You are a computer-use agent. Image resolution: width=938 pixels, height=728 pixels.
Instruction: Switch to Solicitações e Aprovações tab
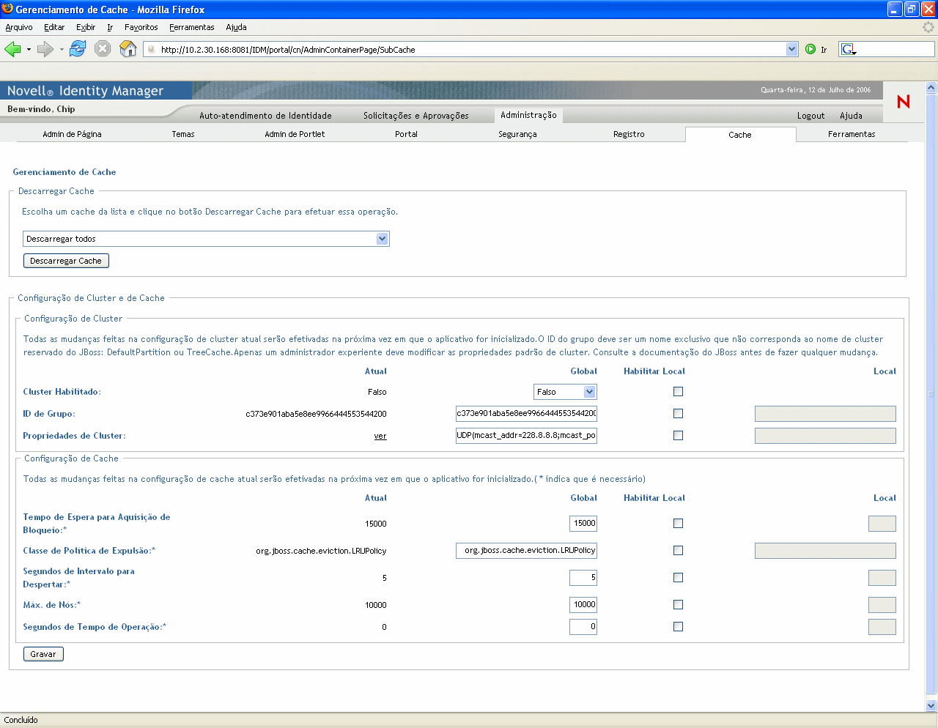pyautogui.click(x=416, y=116)
